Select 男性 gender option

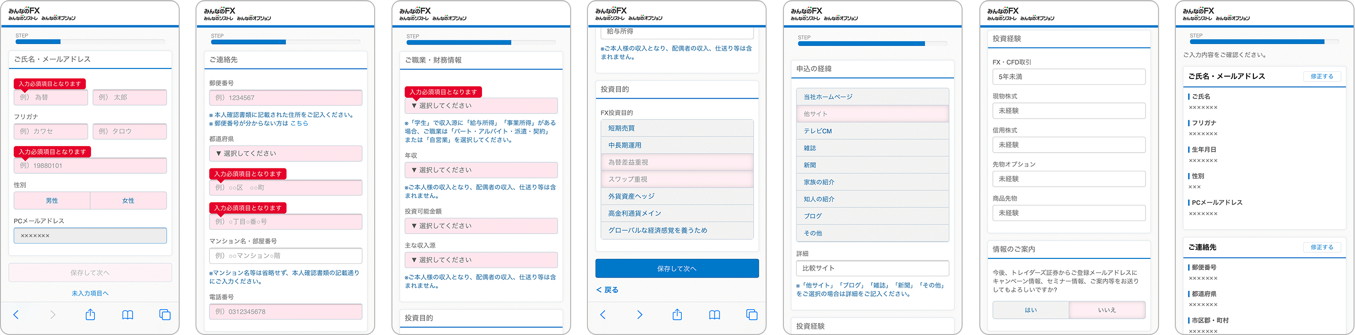(x=52, y=201)
